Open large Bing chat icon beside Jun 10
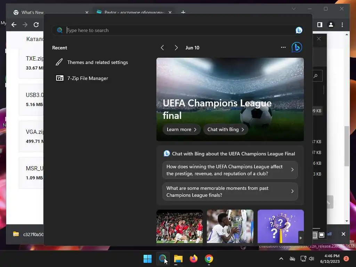Screen dimensions: 356x267 pos(297,47)
